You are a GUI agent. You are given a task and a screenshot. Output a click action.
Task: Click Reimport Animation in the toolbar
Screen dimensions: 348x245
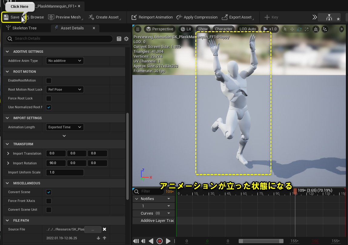pos(152,17)
